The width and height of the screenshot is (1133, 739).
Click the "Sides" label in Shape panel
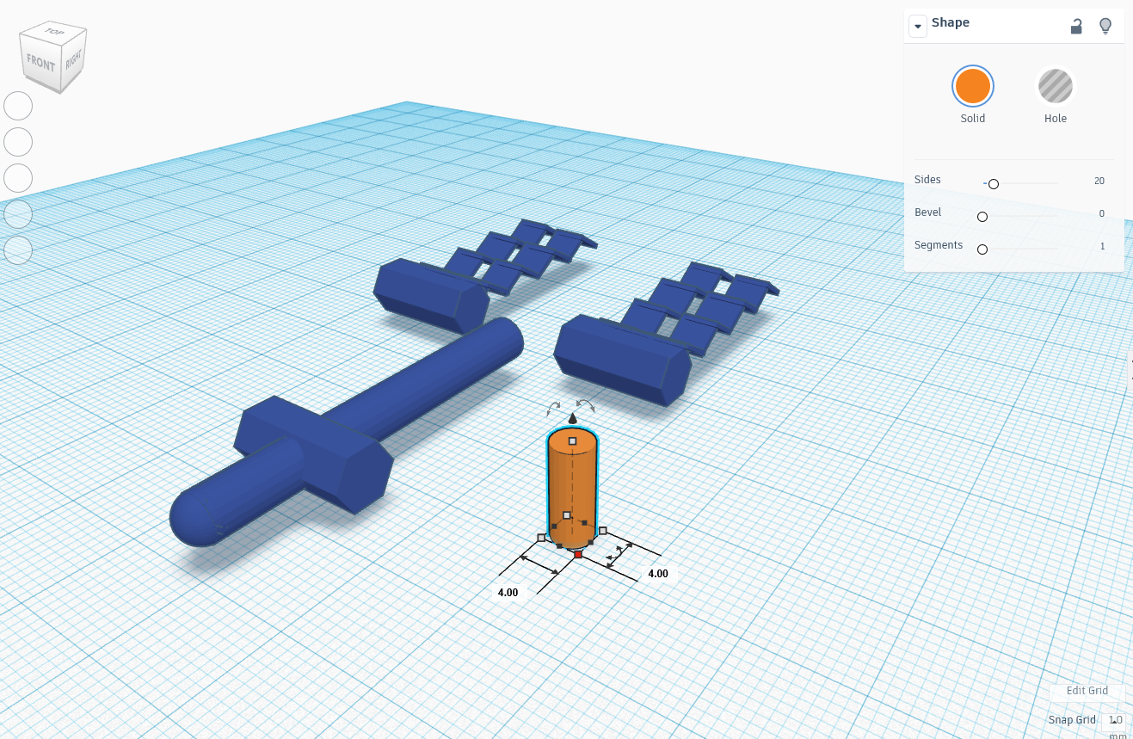[x=927, y=180]
